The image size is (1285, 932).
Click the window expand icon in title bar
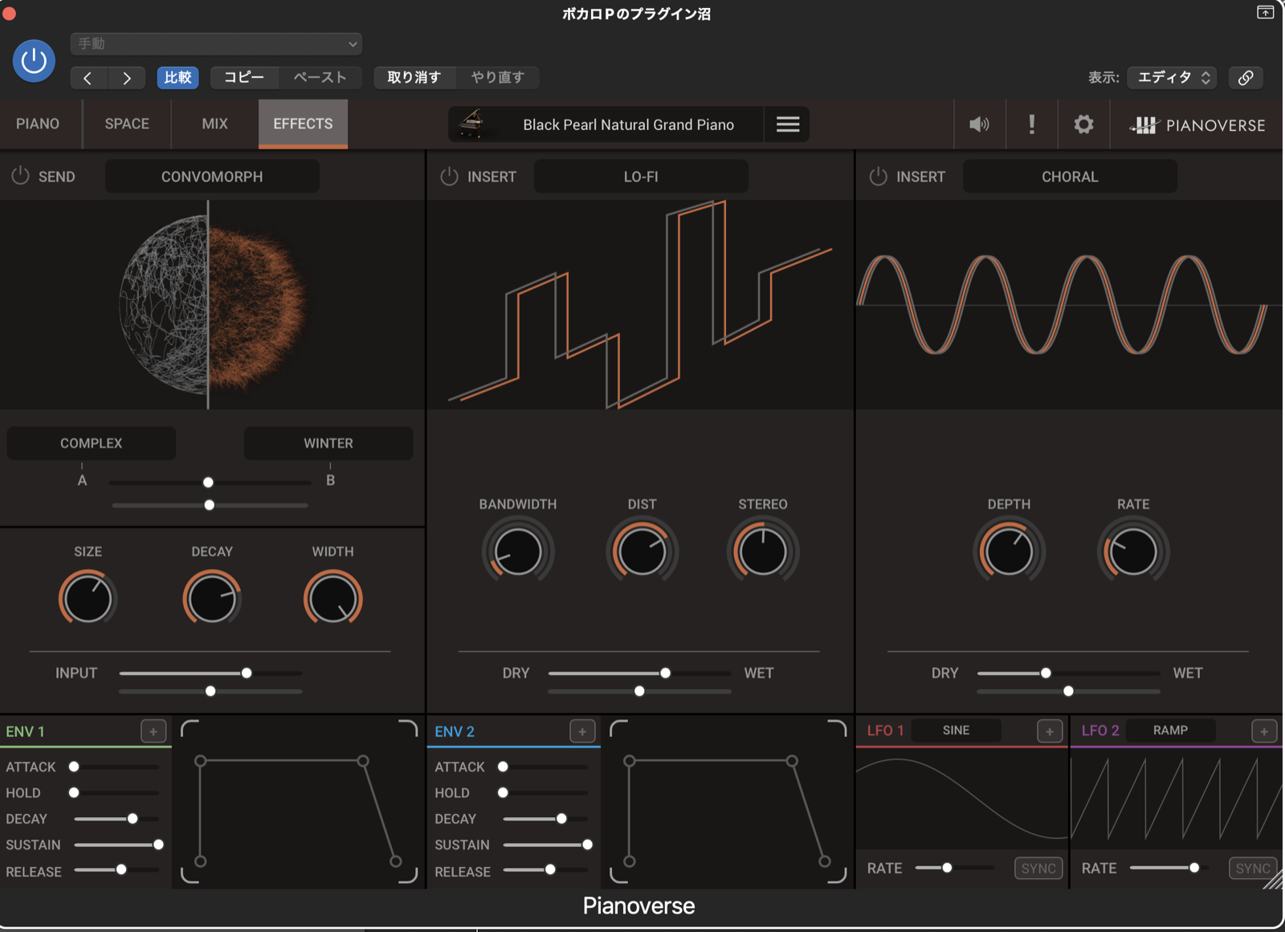tap(1265, 12)
